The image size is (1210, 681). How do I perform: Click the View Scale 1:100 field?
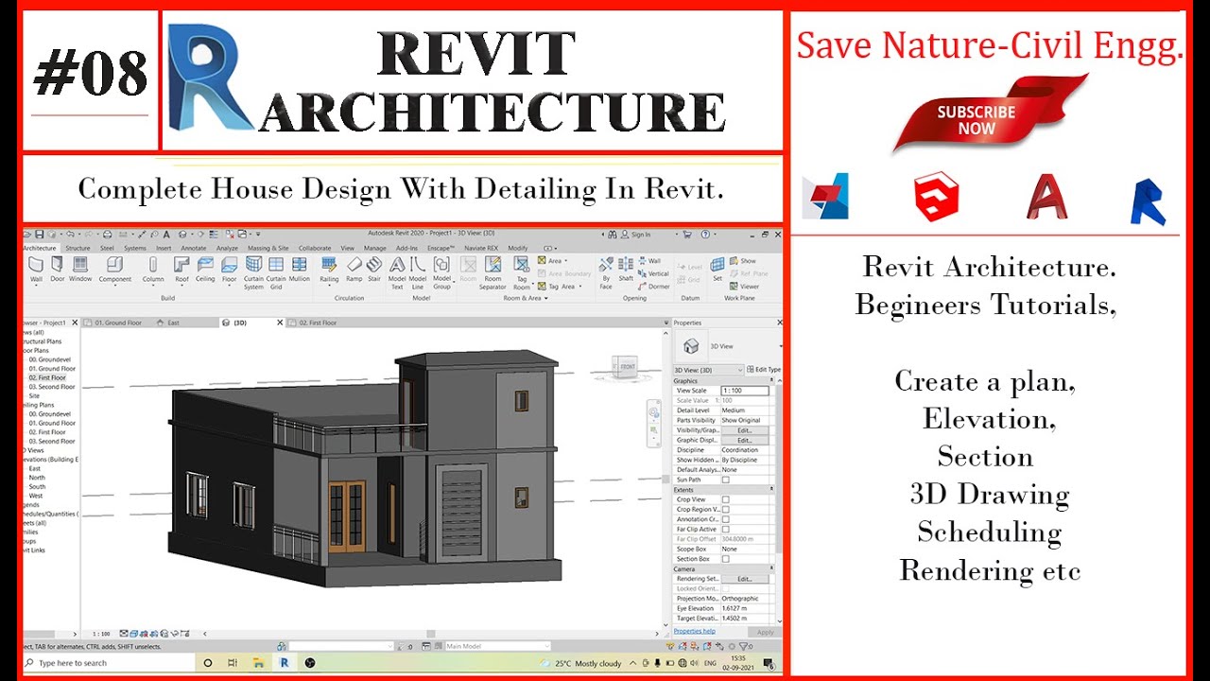pyautogui.click(x=745, y=391)
